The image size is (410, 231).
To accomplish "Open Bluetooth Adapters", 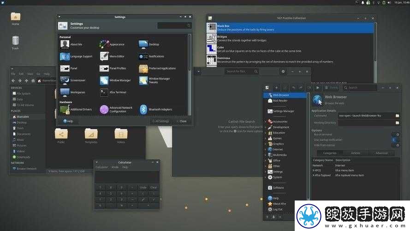I will [155, 109].
